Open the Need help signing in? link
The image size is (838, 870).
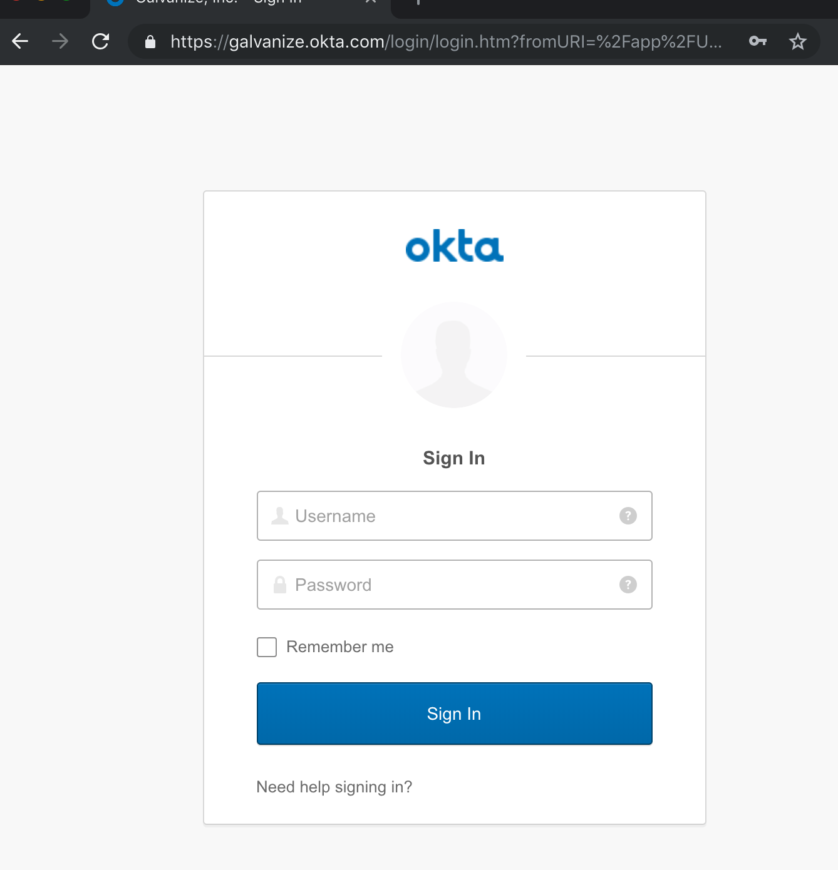pyautogui.click(x=334, y=787)
